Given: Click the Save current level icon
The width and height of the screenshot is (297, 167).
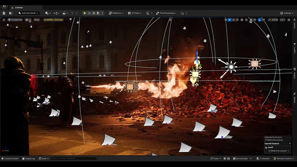Looking at the screenshot, I should (4, 13).
